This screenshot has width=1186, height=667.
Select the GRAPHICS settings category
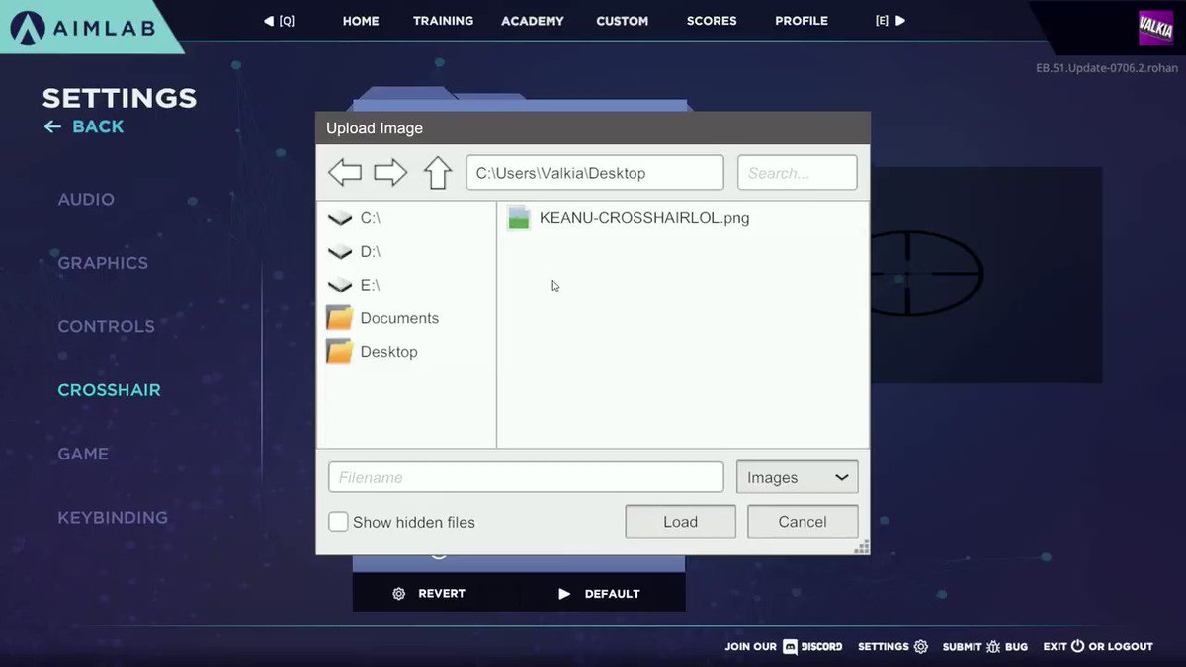point(103,263)
